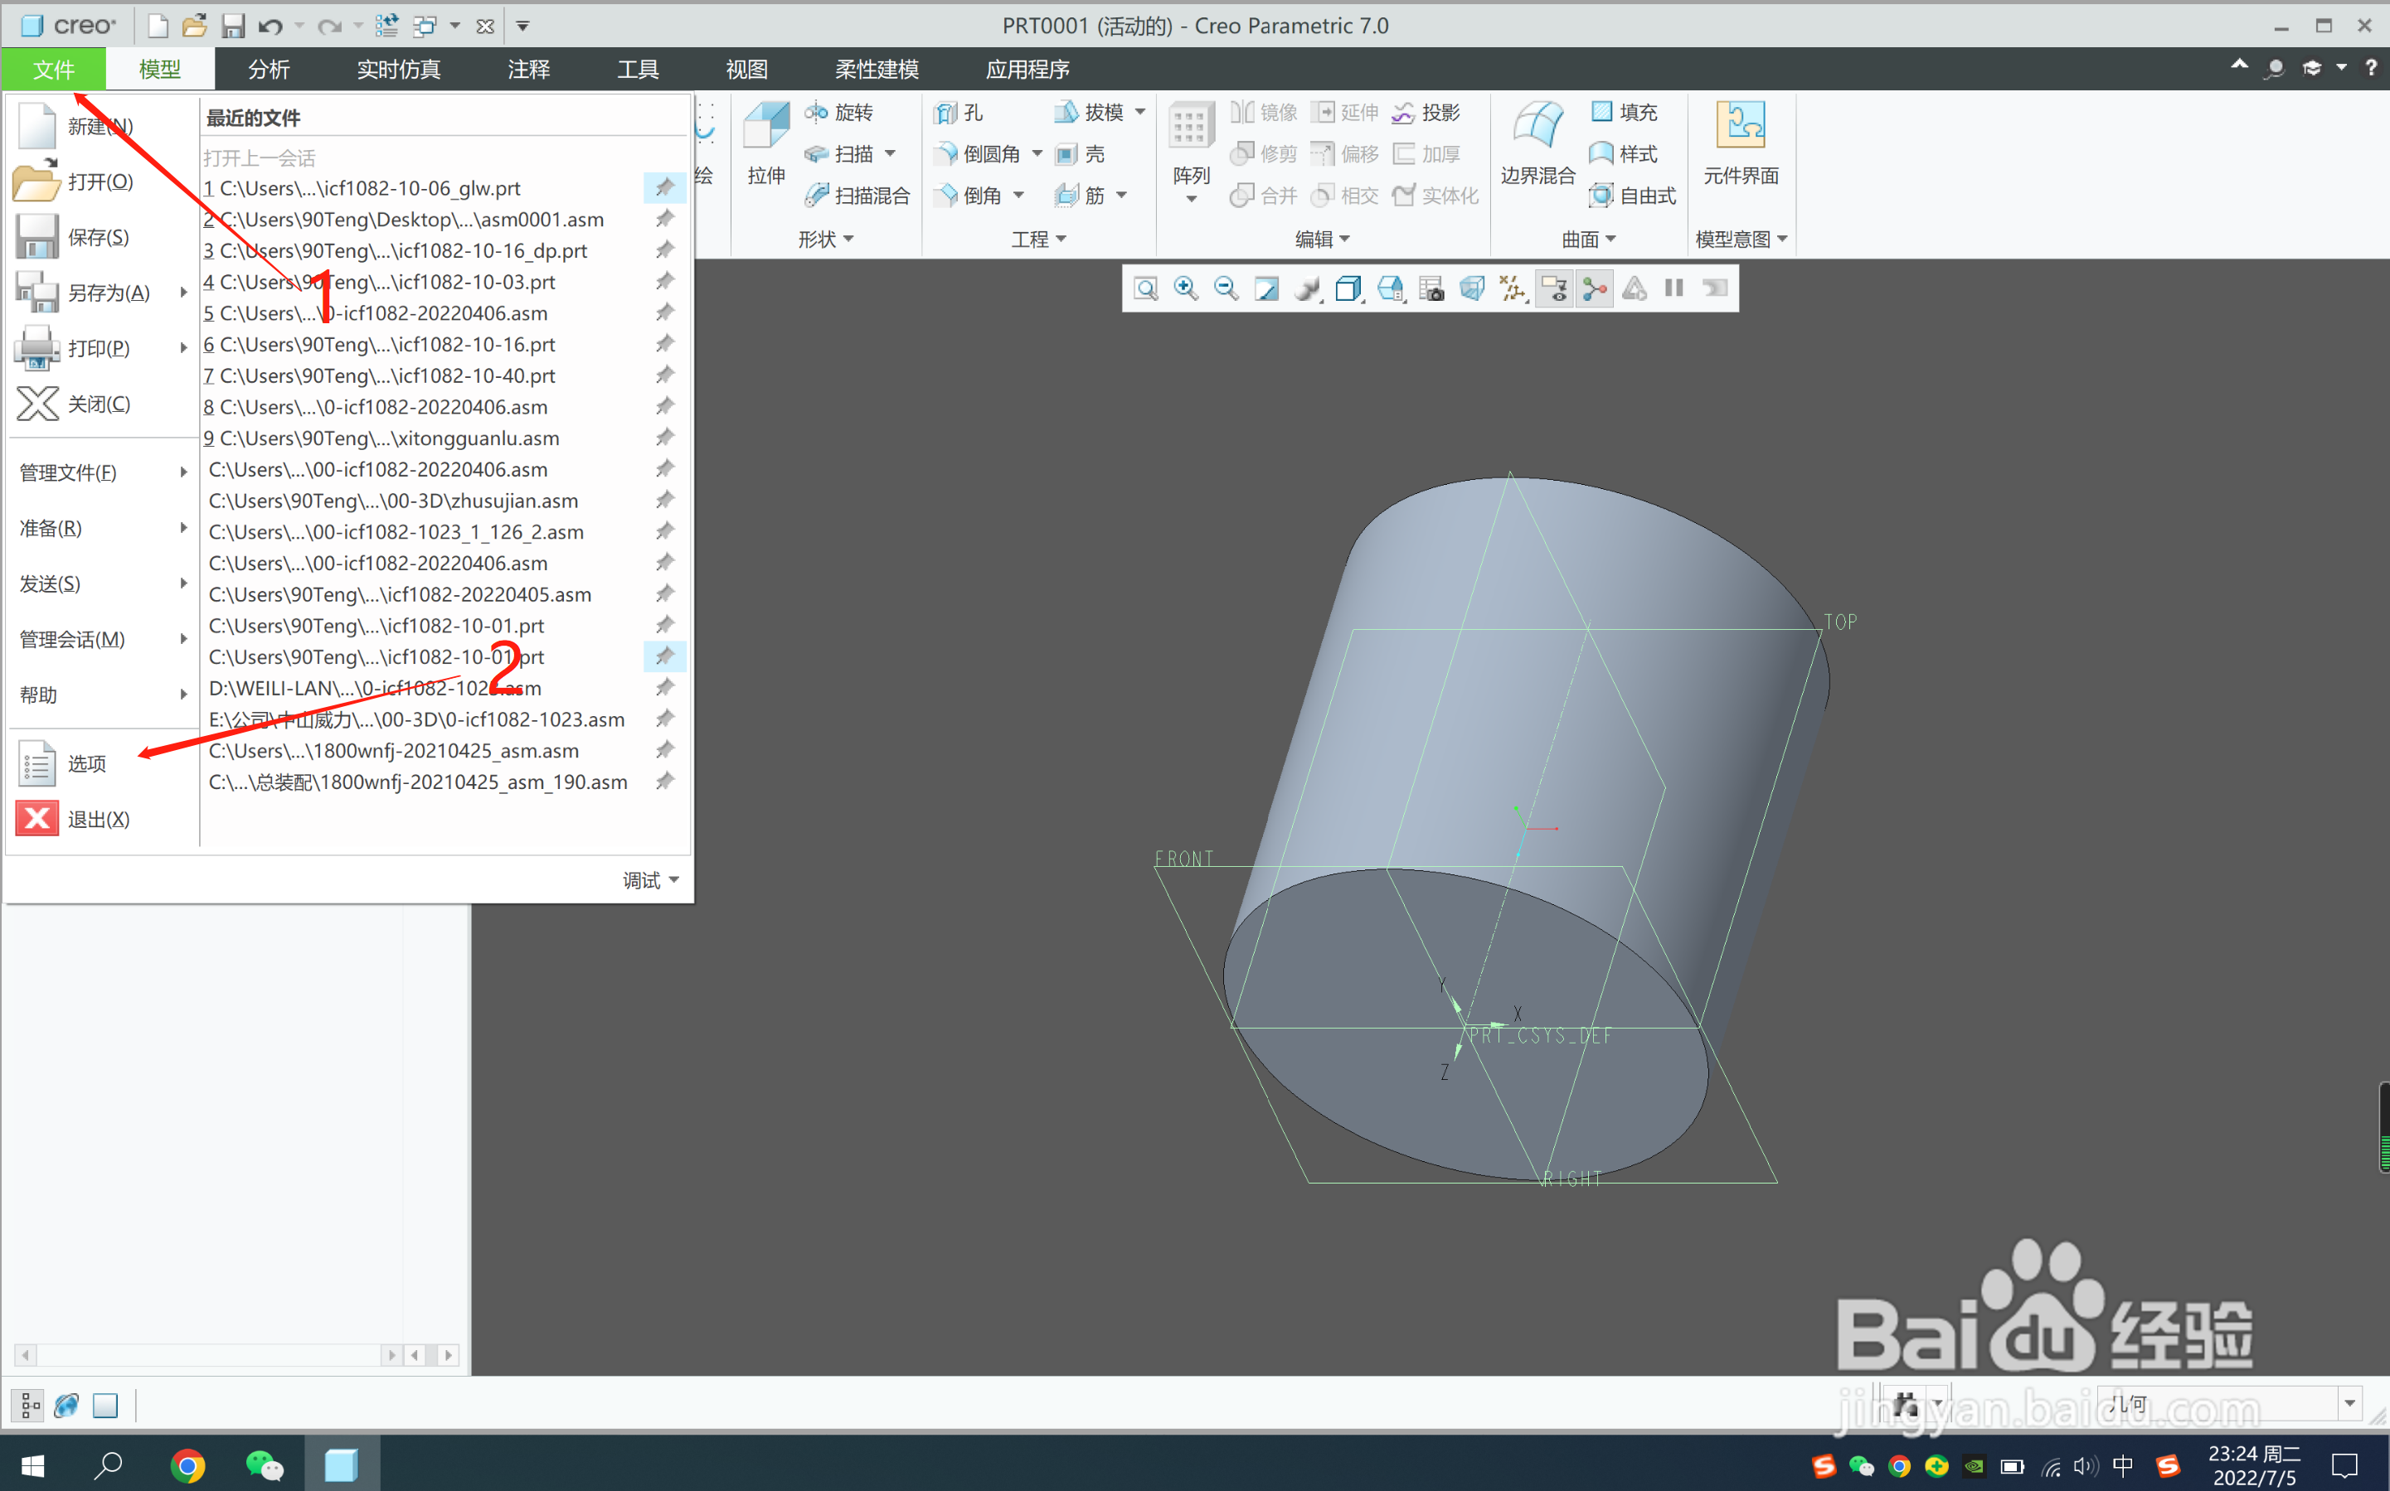The image size is (2390, 1491).
Task: Toggle pin for xitongguanlu.asm
Action: [x=665, y=438]
